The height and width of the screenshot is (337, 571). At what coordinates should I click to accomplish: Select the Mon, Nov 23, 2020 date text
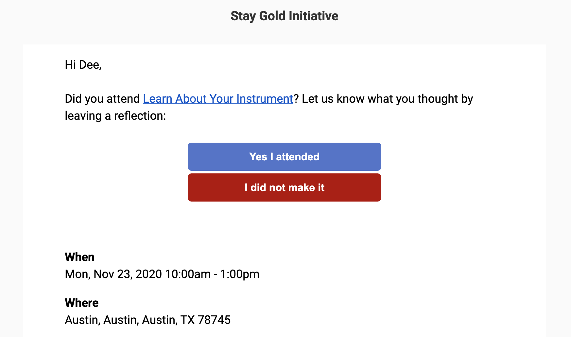click(x=113, y=274)
